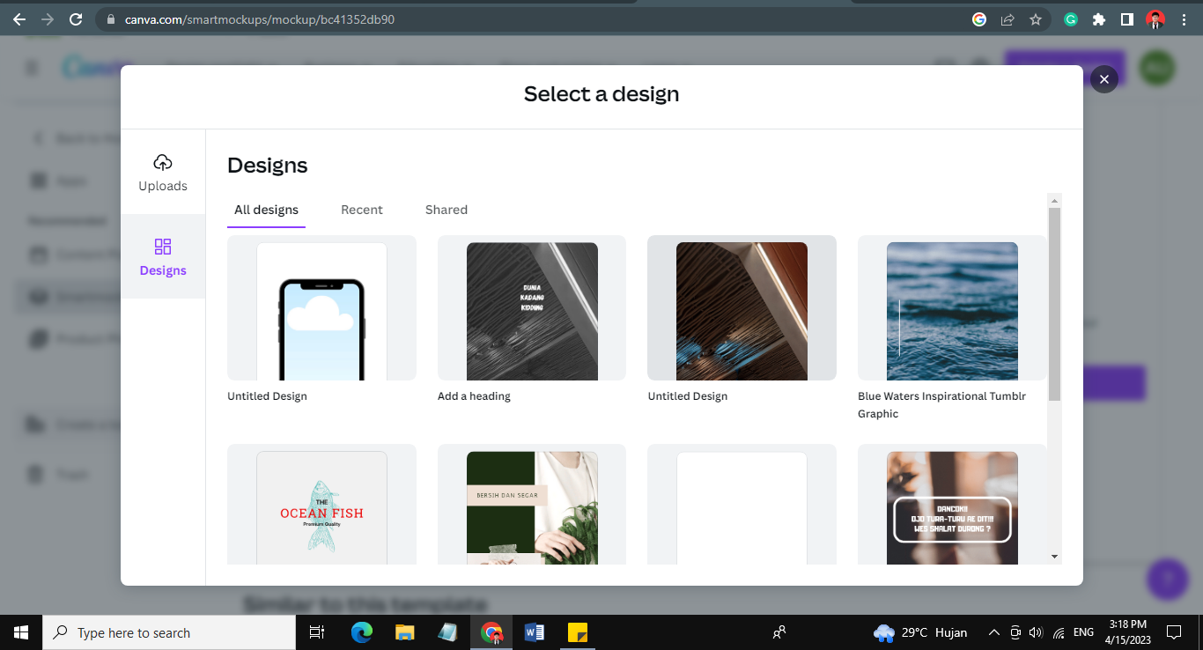Share the page using the share icon
Viewport: 1203px width, 650px height.
click(1007, 18)
